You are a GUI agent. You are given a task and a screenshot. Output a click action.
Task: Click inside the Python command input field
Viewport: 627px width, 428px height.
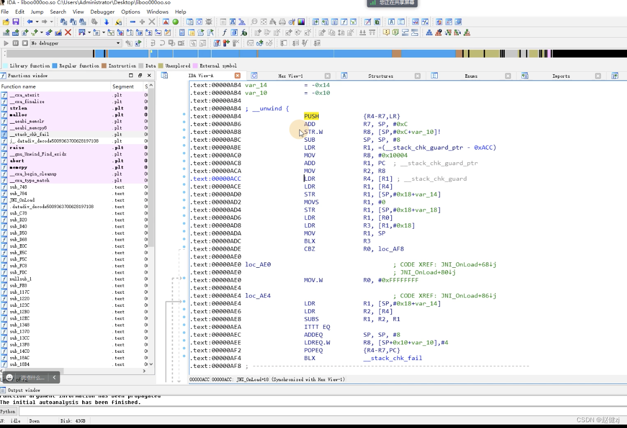tap(322, 411)
